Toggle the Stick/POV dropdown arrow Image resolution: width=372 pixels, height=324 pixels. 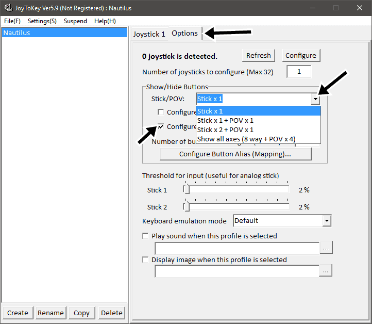pyautogui.click(x=315, y=99)
